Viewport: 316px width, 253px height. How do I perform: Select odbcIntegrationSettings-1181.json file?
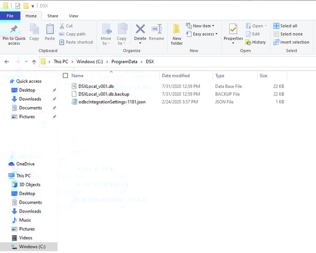(x=112, y=102)
